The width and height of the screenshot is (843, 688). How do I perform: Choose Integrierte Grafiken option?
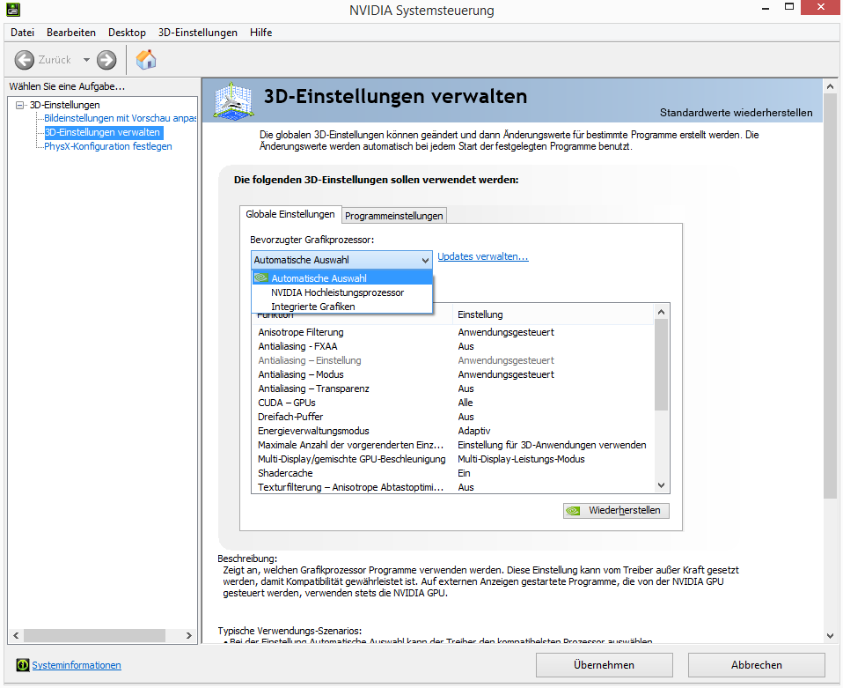coord(342,307)
